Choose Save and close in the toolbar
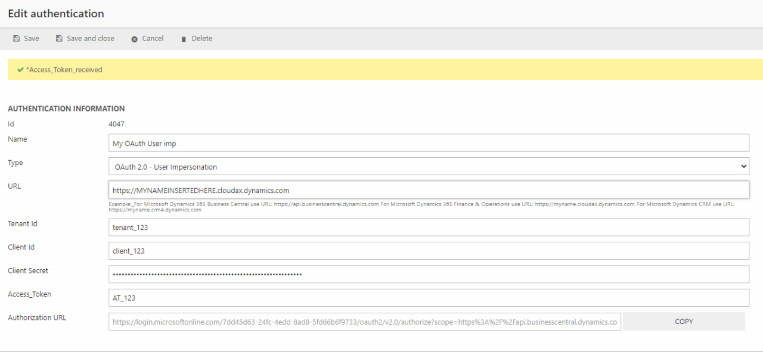This screenshot has height=352, width=763. coord(91,39)
